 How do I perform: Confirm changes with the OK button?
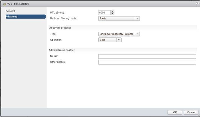coord(175,112)
